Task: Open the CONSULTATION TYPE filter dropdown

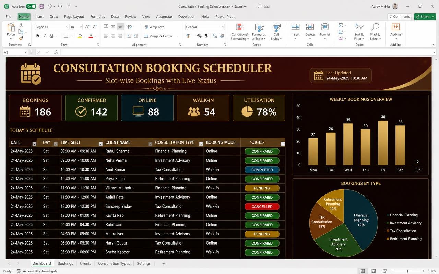Action: [201, 144]
